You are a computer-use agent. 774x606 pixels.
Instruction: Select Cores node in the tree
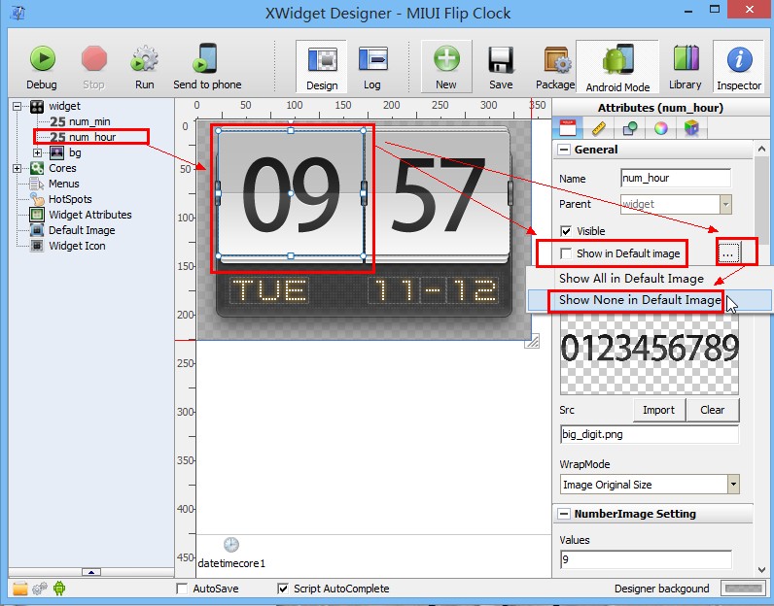point(62,168)
